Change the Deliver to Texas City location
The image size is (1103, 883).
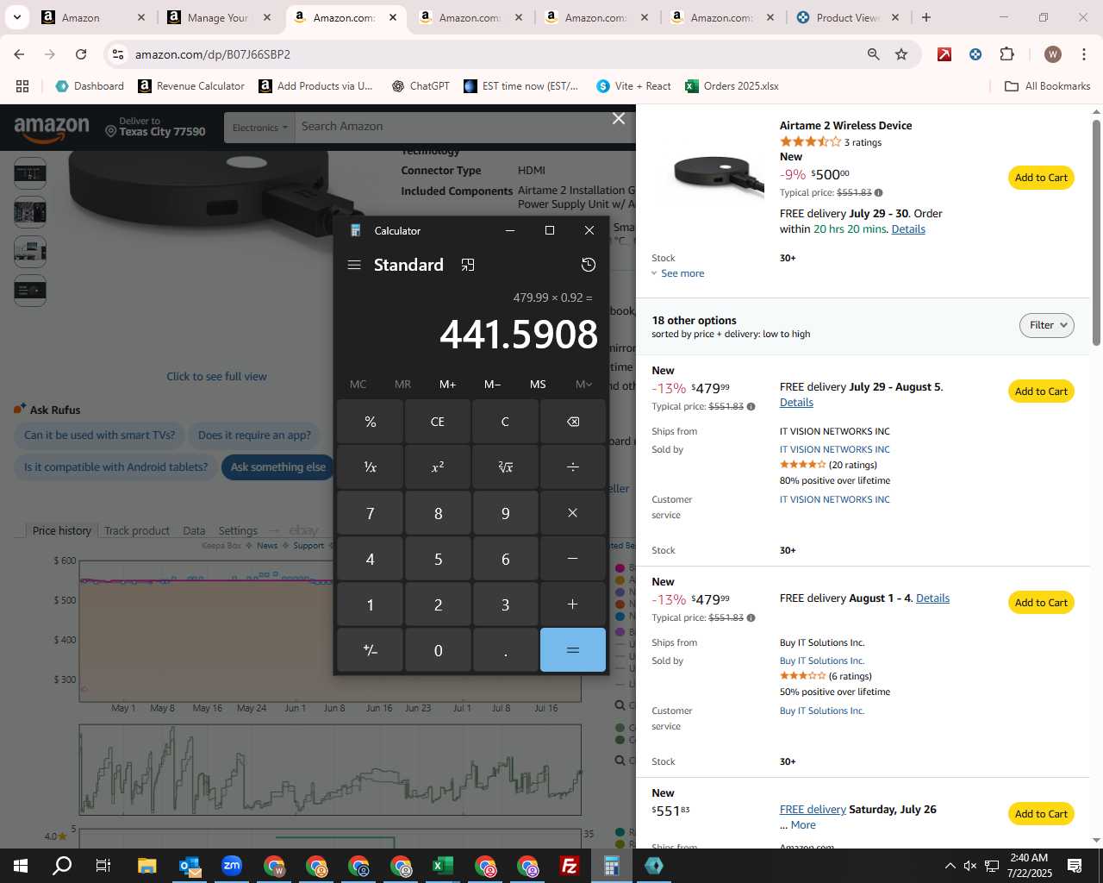[x=155, y=127]
